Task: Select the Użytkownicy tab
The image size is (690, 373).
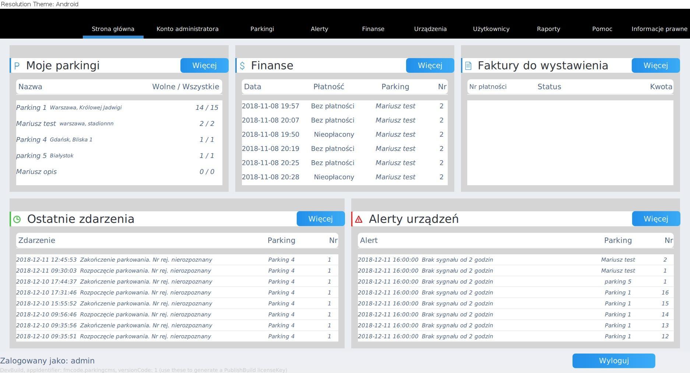Action: point(491,29)
